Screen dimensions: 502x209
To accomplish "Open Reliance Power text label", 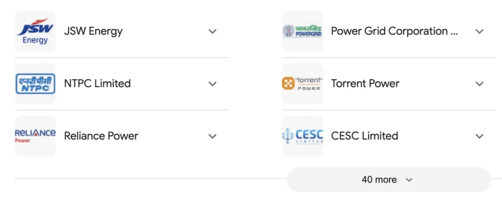I will (x=101, y=136).
